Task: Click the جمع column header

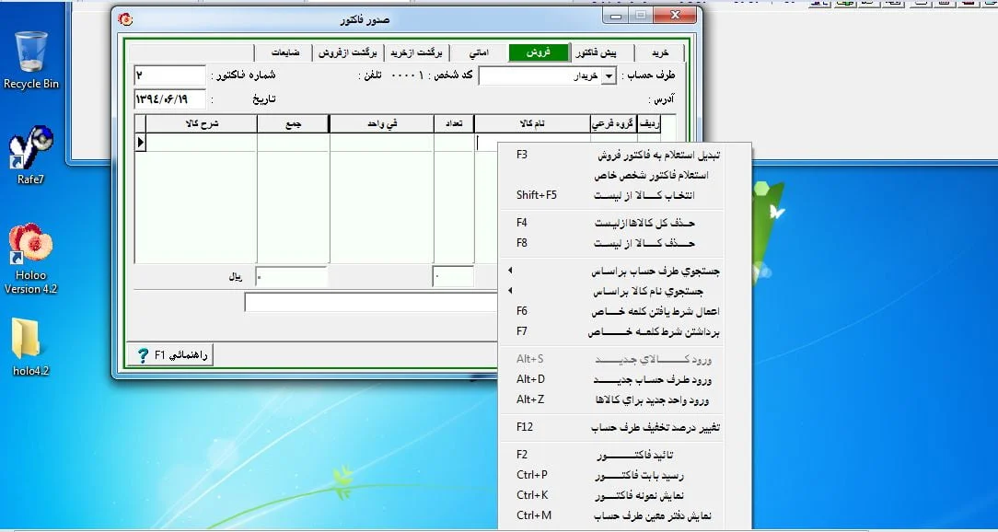Action: tap(293, 124)
